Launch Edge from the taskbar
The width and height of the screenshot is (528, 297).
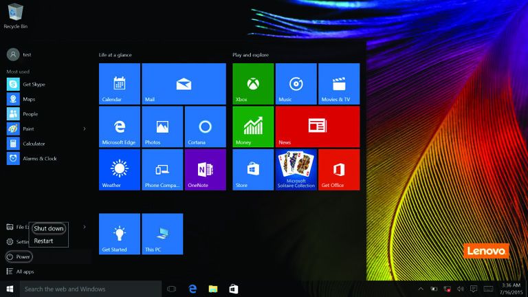pos(192,289)
